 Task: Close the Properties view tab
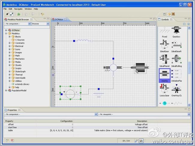pos(19,110)
